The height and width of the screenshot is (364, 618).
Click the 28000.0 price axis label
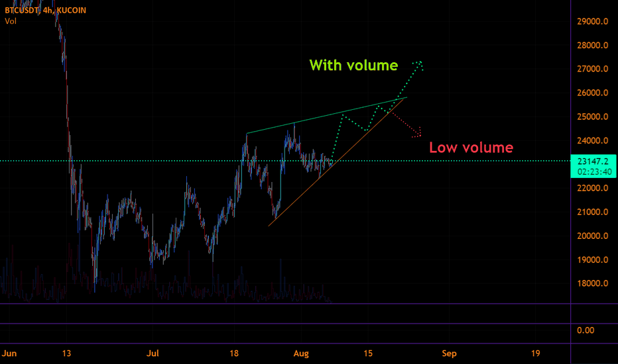click(592, 45)
